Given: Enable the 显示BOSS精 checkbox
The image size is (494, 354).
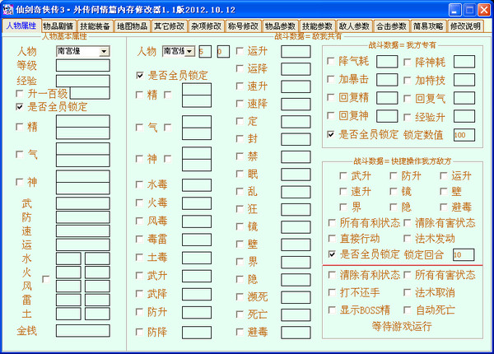Looking at the screenshot, I should pyautogui.click(x=332, y=310).
